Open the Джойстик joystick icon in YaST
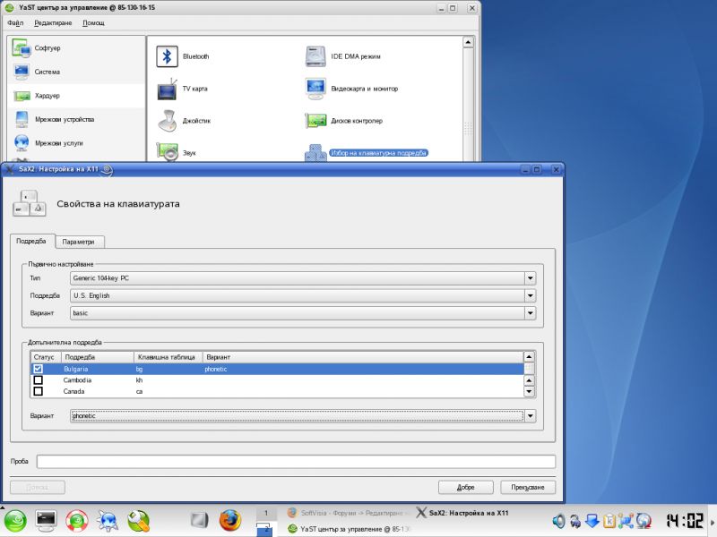Screen dimensions: 717x537 point(167,121)
